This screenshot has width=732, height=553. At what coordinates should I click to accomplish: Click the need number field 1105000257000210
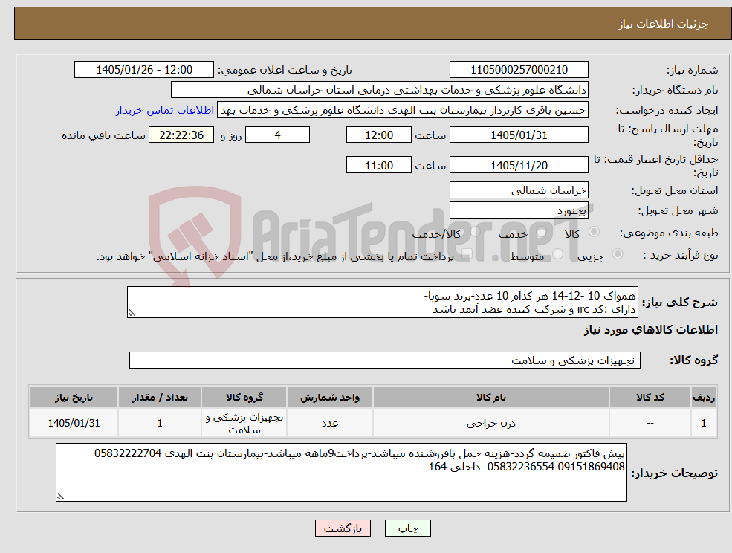pyautogui.click(x=519, y=70)
